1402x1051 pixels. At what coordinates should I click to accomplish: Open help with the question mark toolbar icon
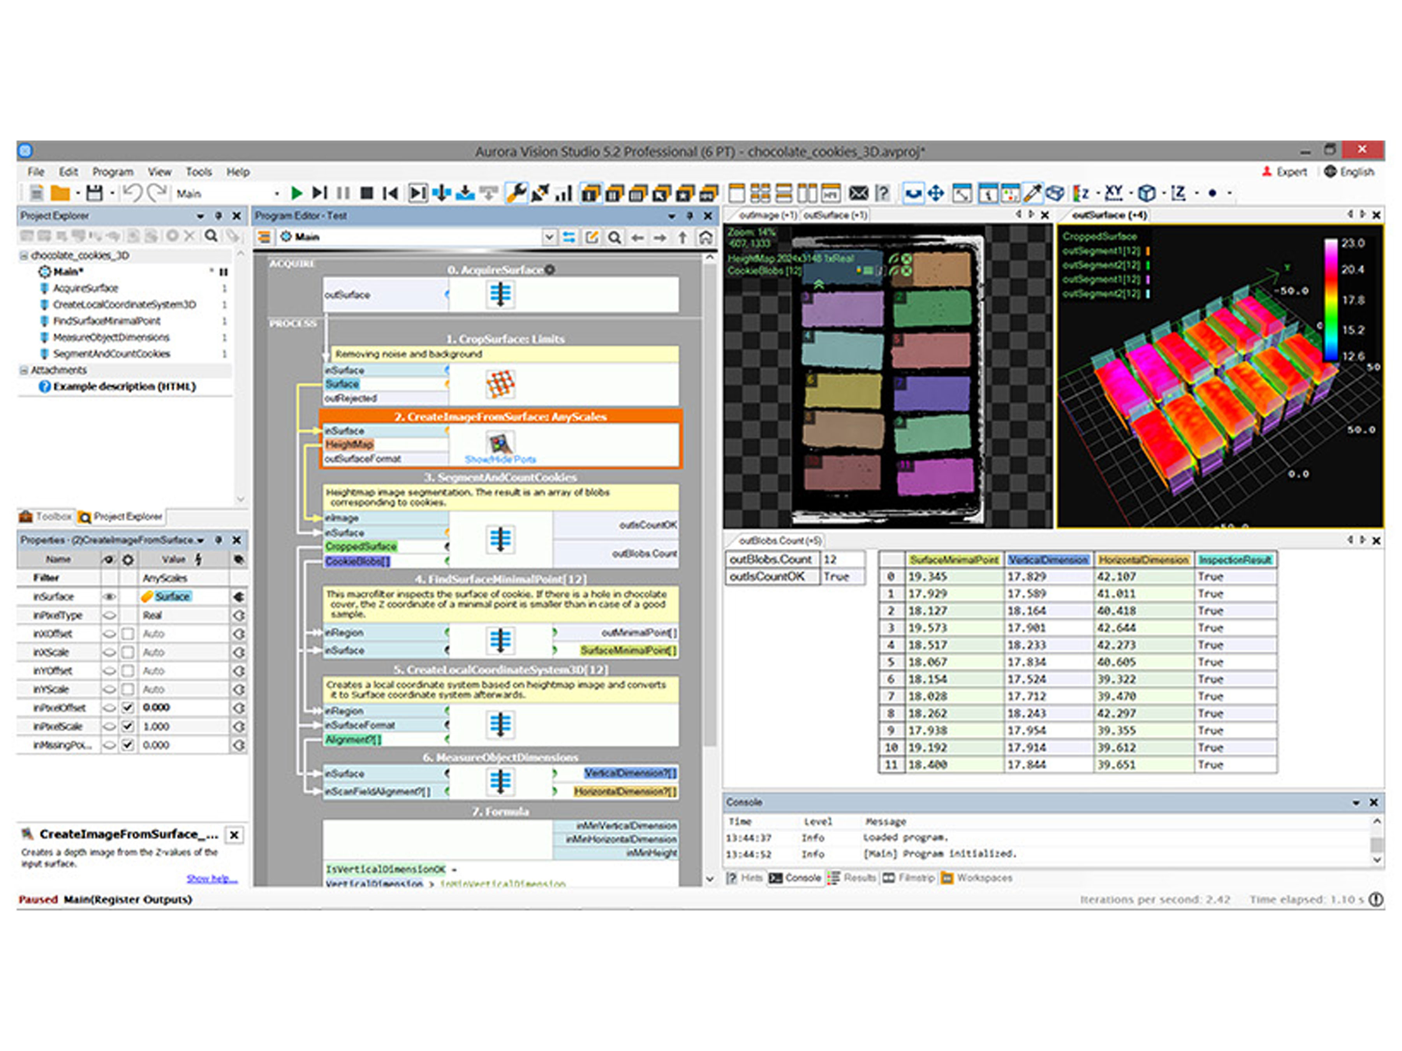tap(882, 193)
